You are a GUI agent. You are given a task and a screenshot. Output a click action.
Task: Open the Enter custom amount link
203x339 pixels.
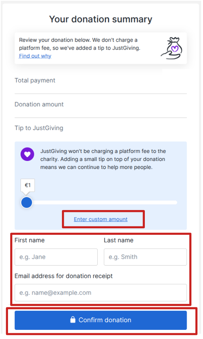coord(101,219)
